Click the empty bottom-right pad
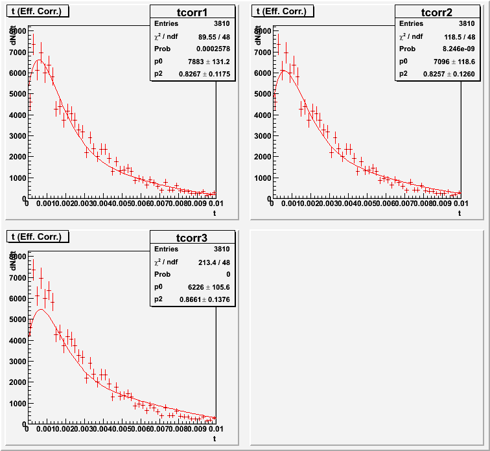The width and height of the screenshot is (490, 451). click(367, 337)
